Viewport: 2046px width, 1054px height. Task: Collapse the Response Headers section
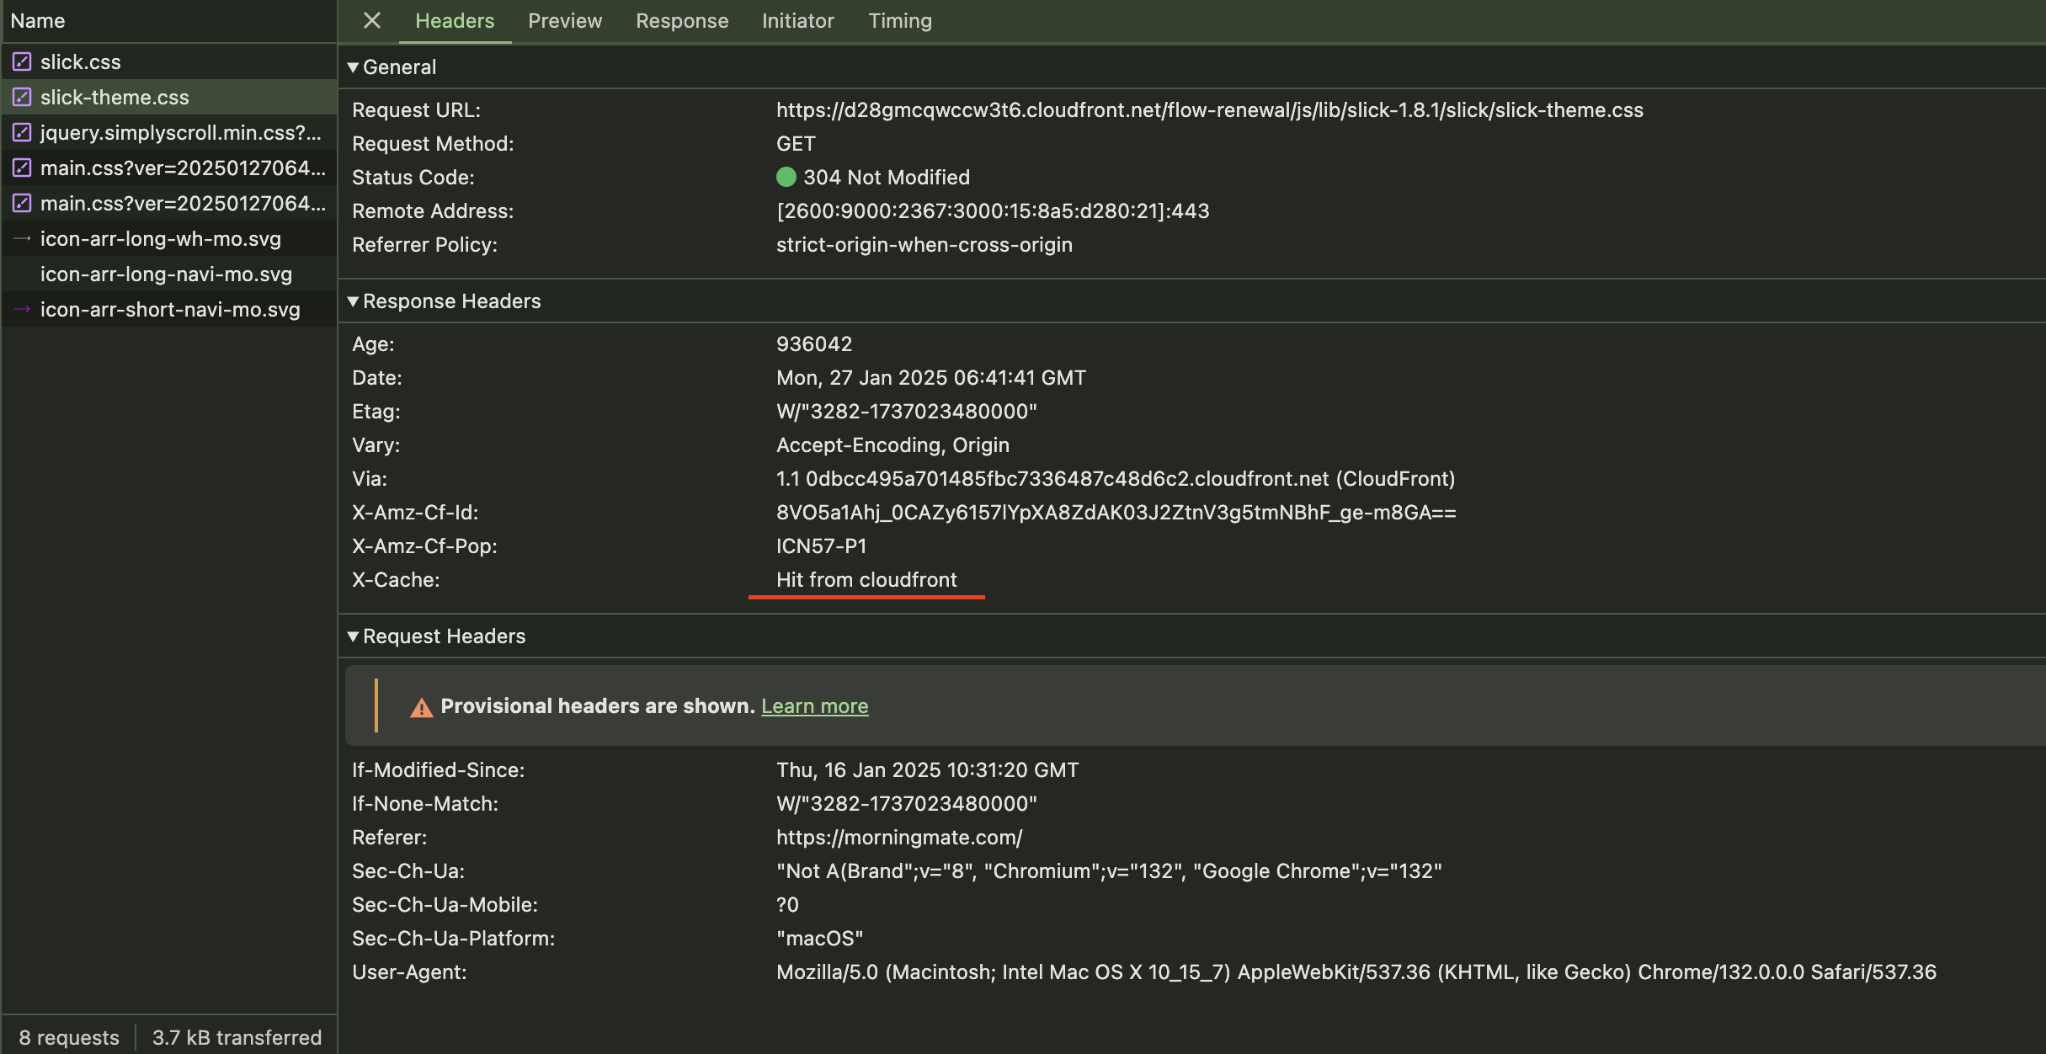(x=354, y=301)
